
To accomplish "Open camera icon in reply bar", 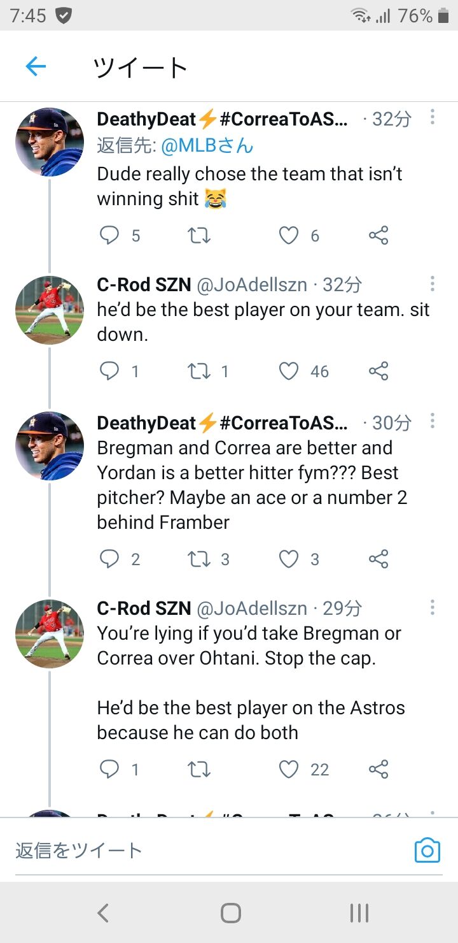I will coord(427,850).
